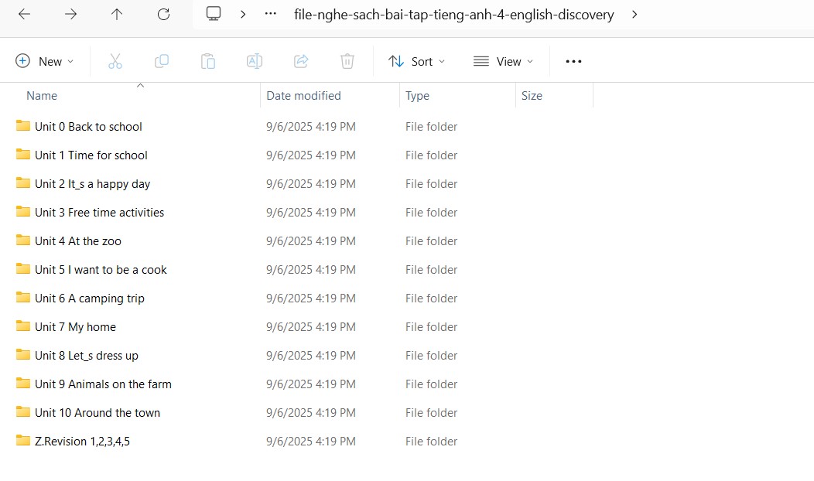
Task: Sort files by the Name column
Action: 42,95
